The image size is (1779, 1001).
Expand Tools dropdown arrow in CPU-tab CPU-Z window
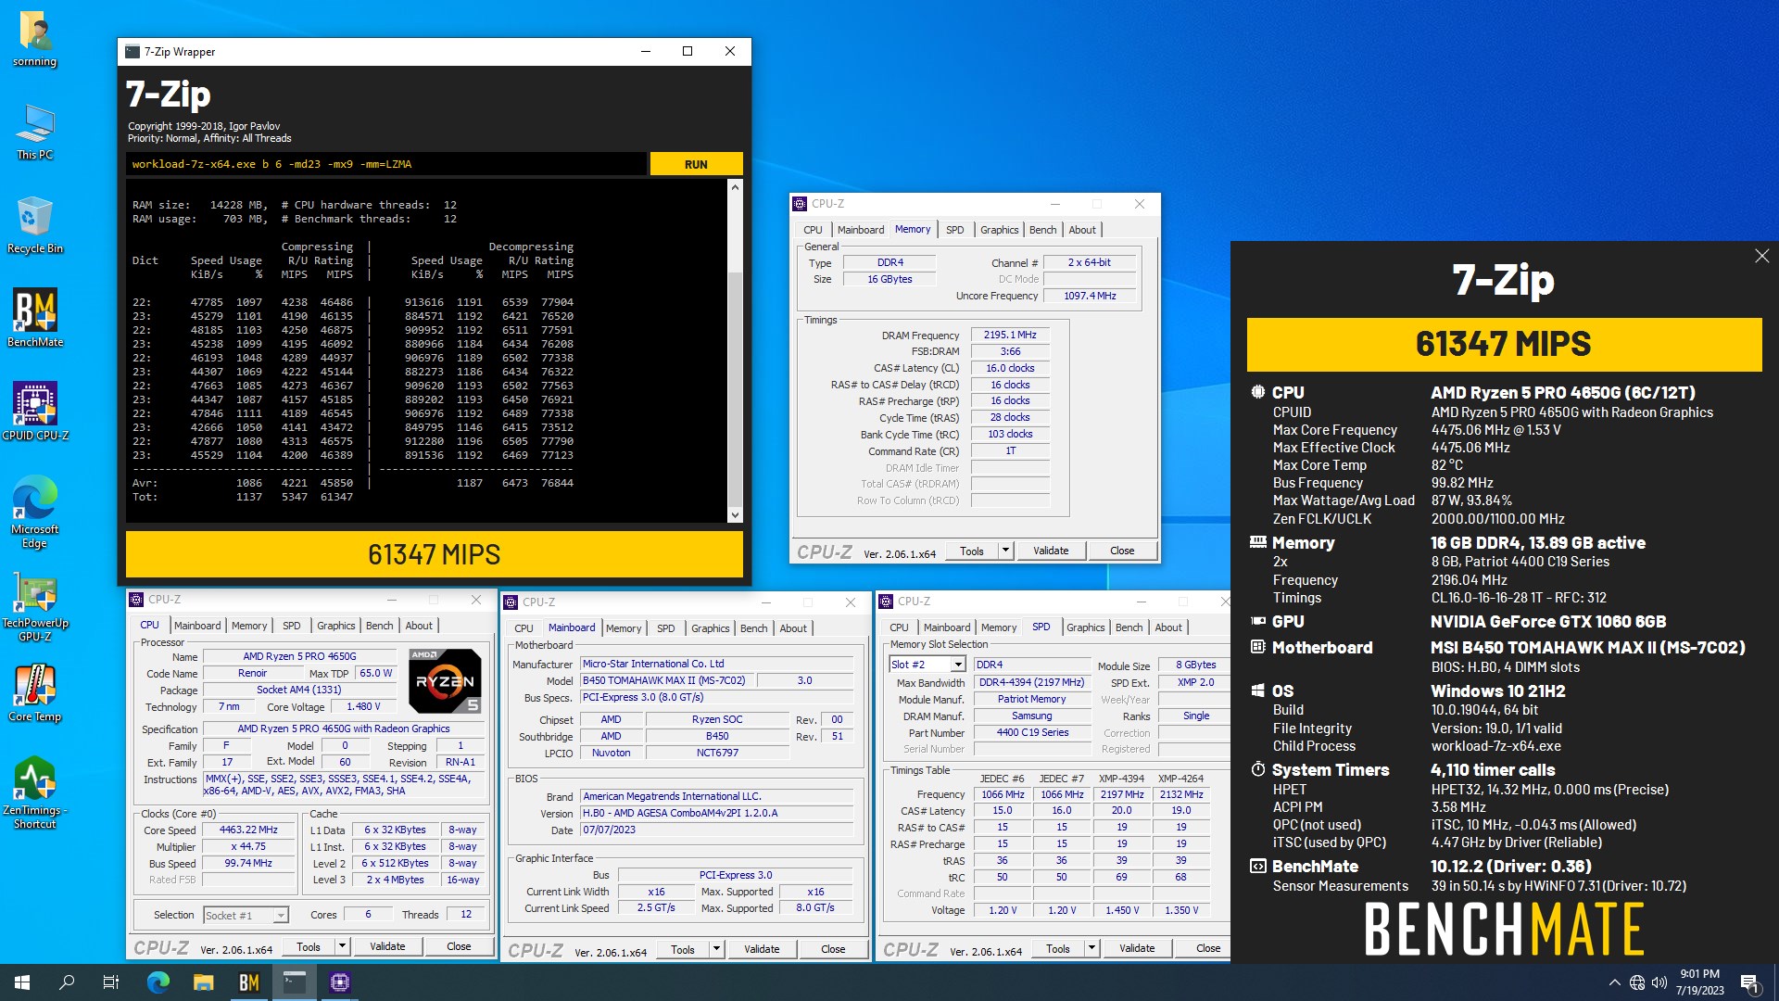[x=342, y=946]
